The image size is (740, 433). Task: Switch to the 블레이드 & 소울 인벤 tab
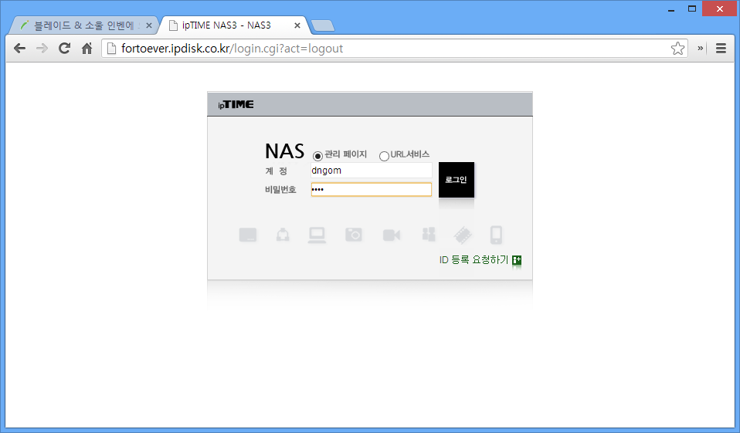(85, 25)
